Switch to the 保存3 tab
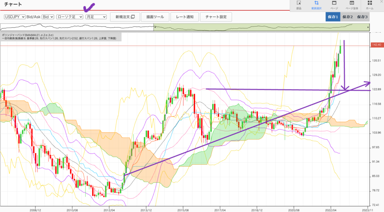Screen dimensions: 384x212 [362, 17]
